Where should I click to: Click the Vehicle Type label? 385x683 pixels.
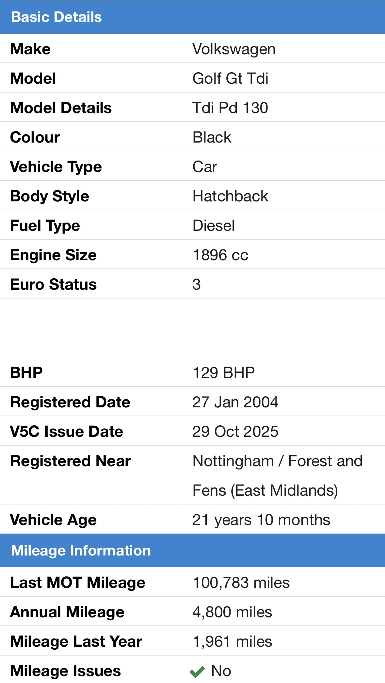pos(56,167)
